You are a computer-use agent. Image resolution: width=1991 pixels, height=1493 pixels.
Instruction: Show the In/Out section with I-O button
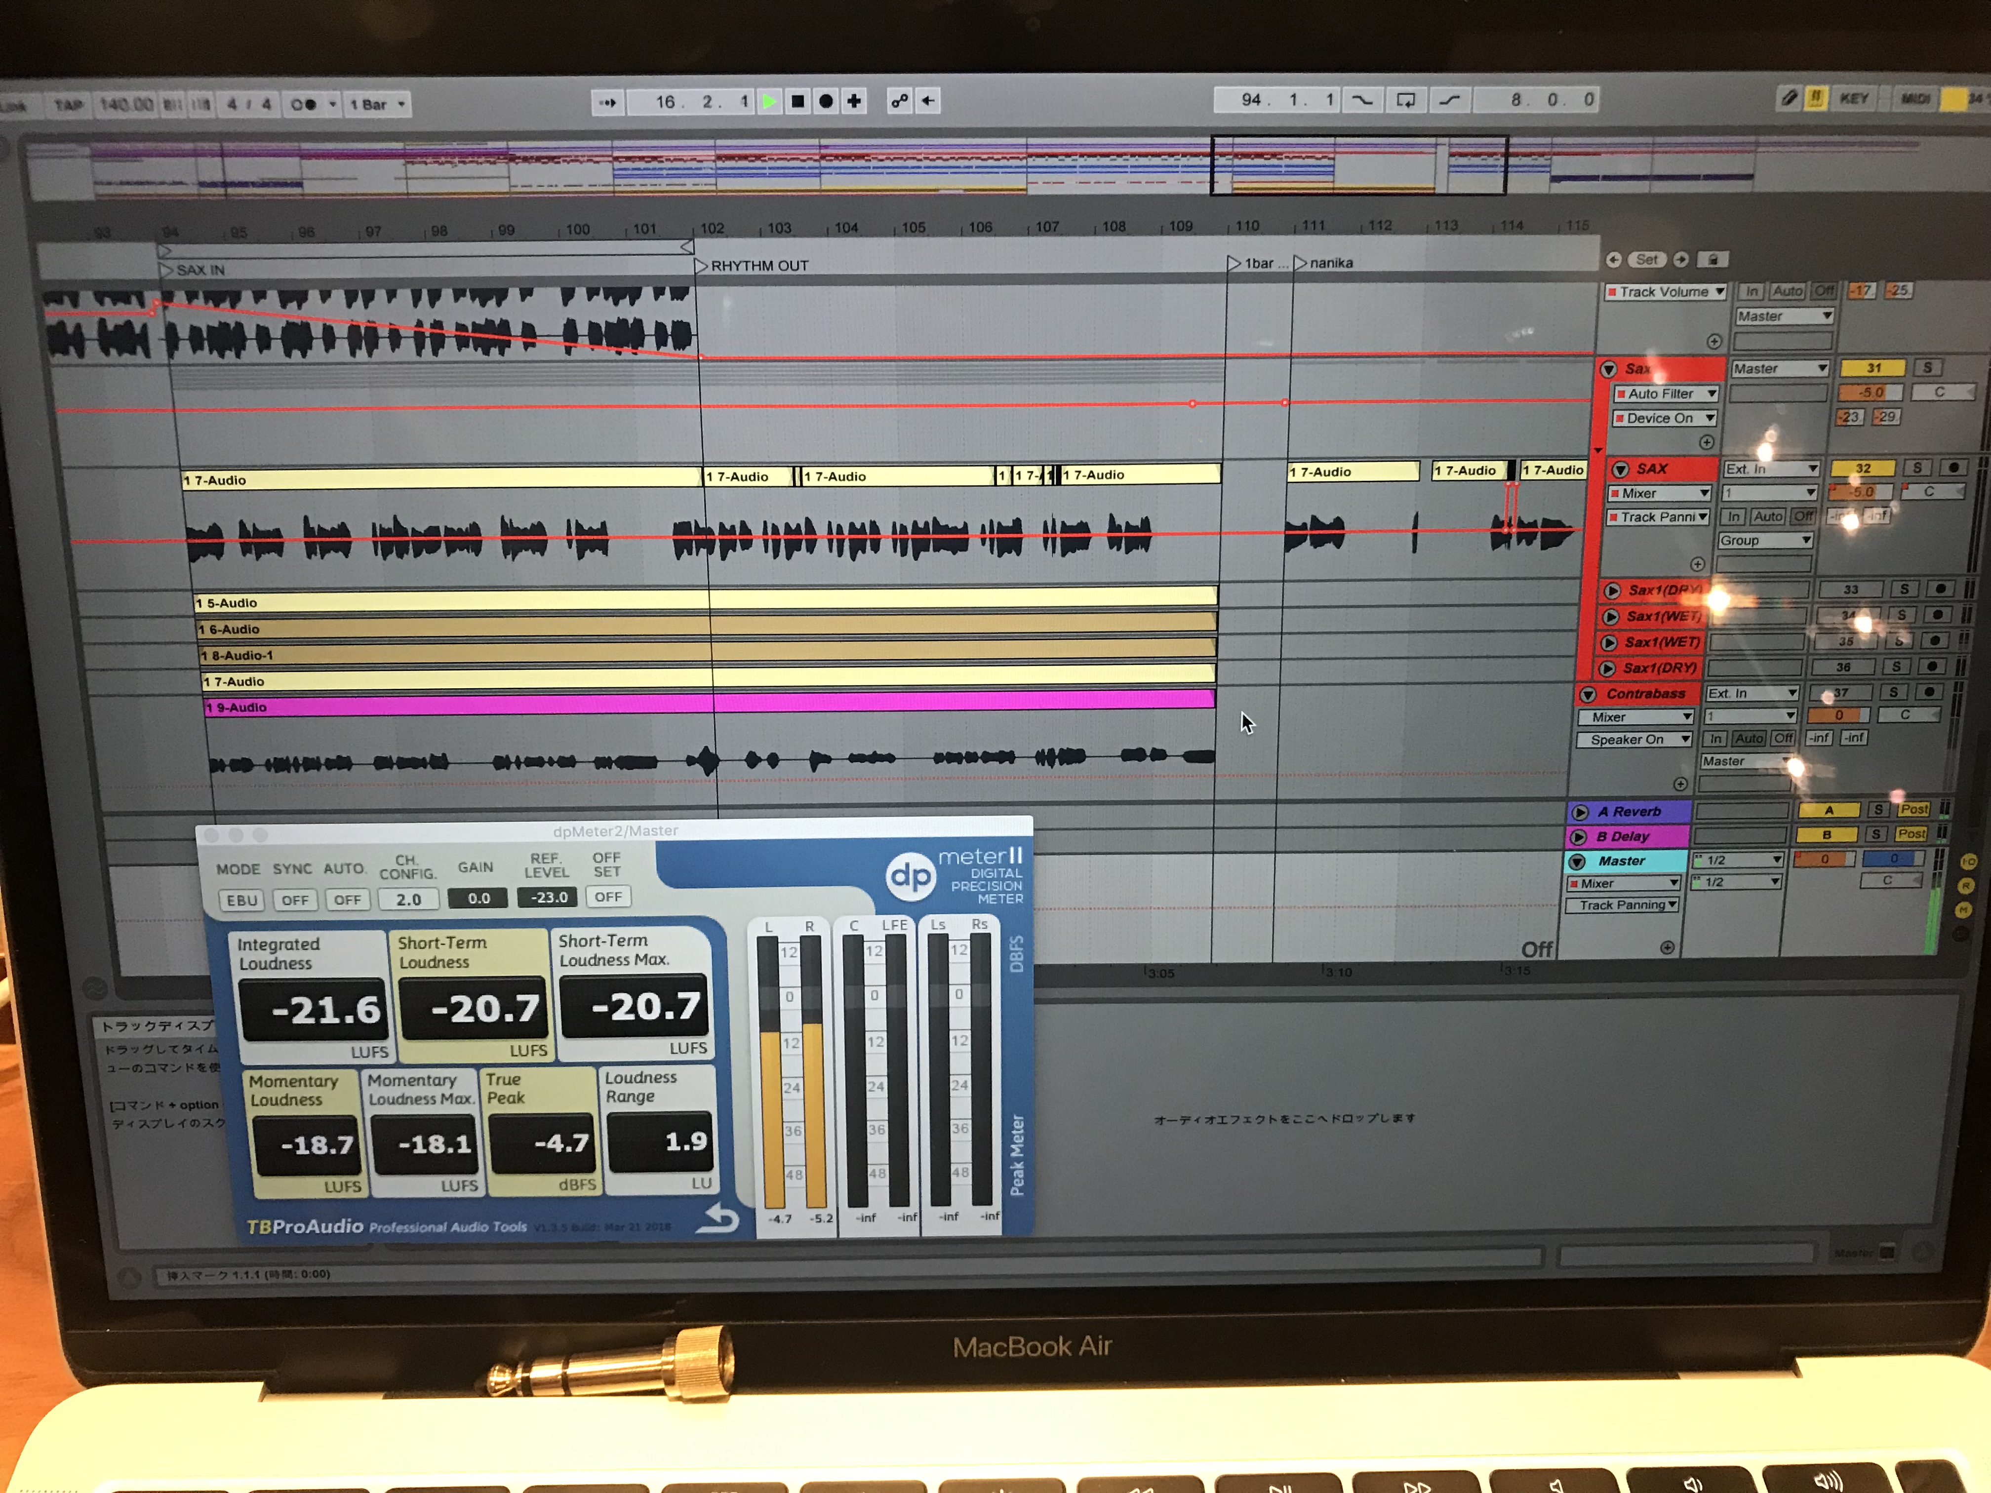click(x=1968, y=861)
